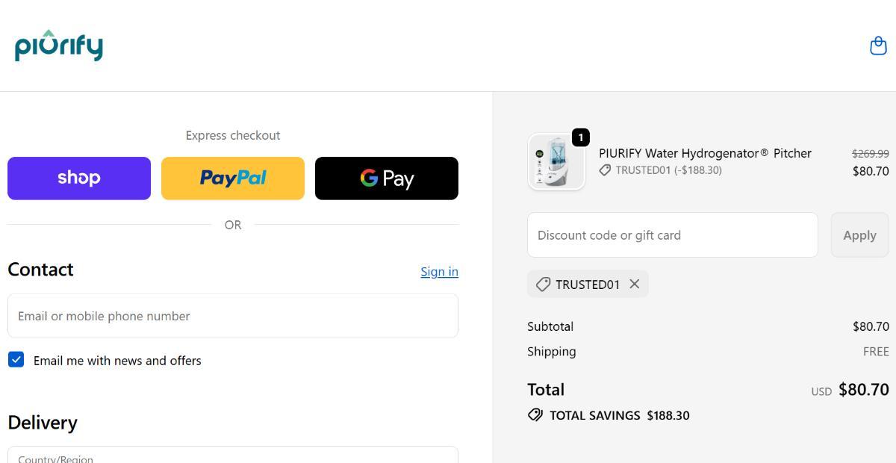Click the total savings tag icon
The image size is (896, 463).
coord(535,415)
